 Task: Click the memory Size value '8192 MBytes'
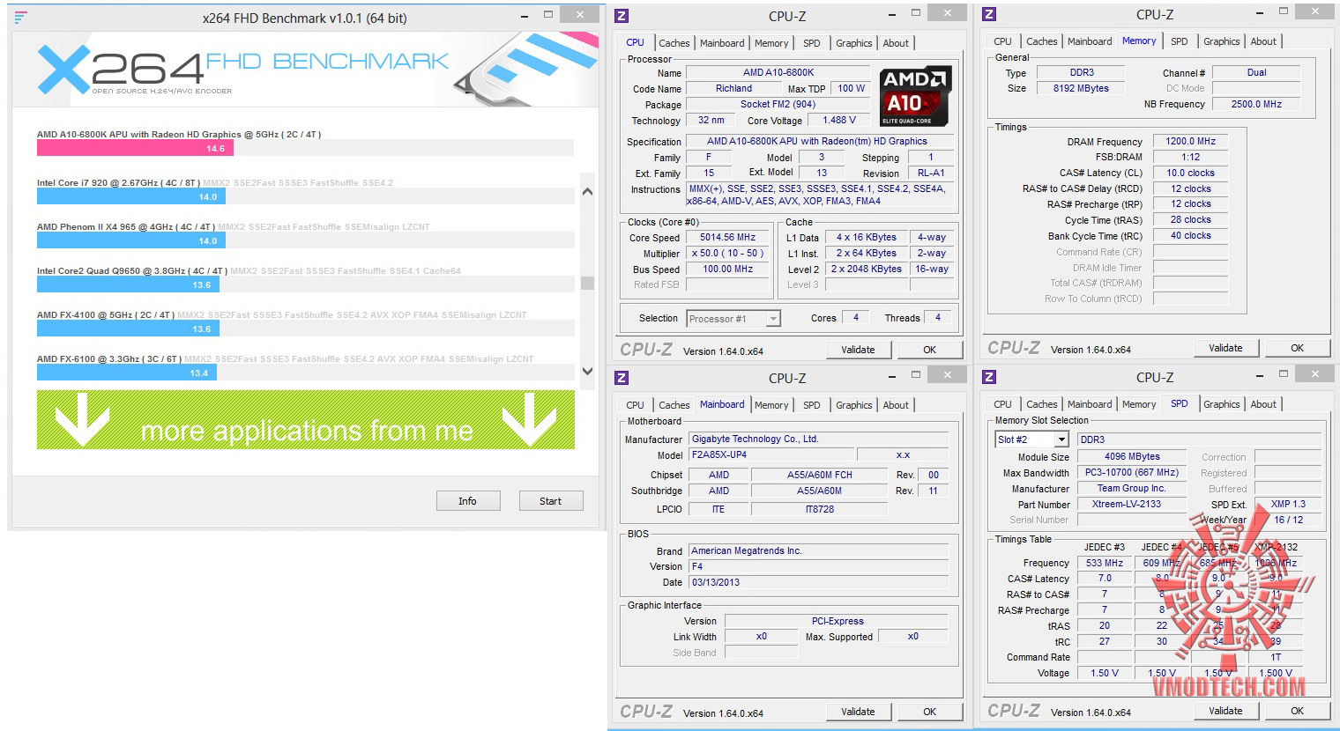(x=1081, y=88)
